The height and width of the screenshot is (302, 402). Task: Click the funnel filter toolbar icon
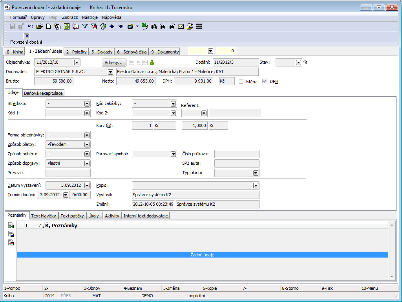[x=84, y=26]
